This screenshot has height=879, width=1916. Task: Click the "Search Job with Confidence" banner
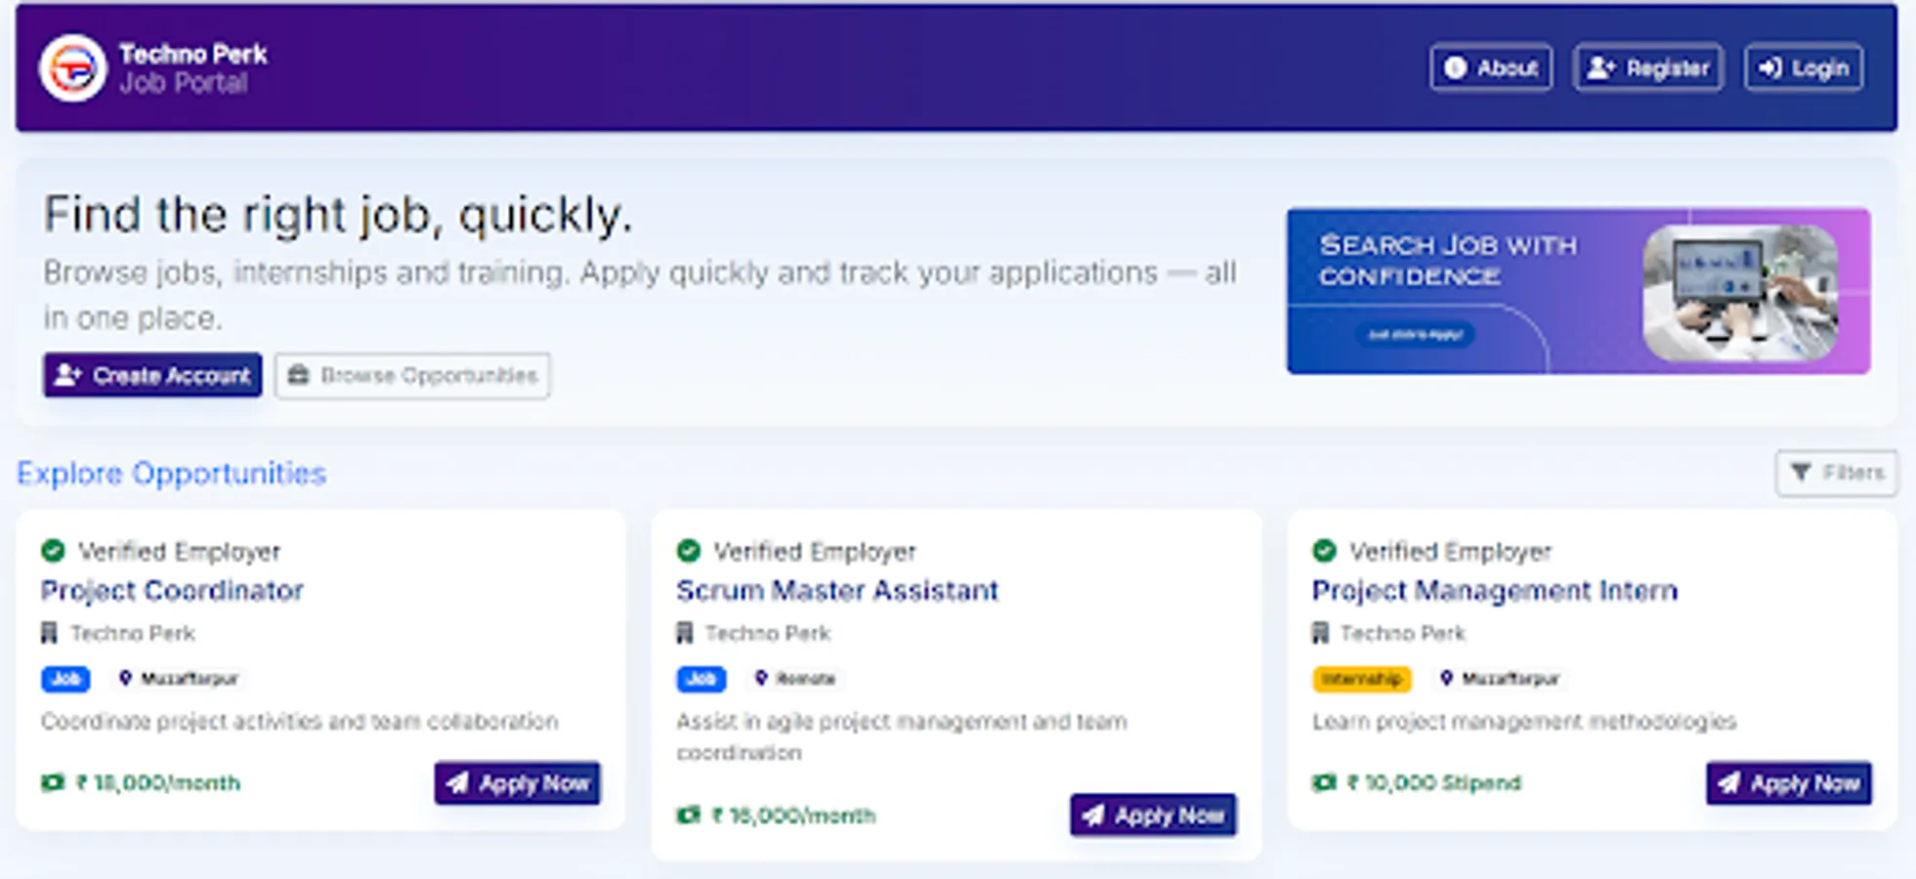tap(1579, 291)
